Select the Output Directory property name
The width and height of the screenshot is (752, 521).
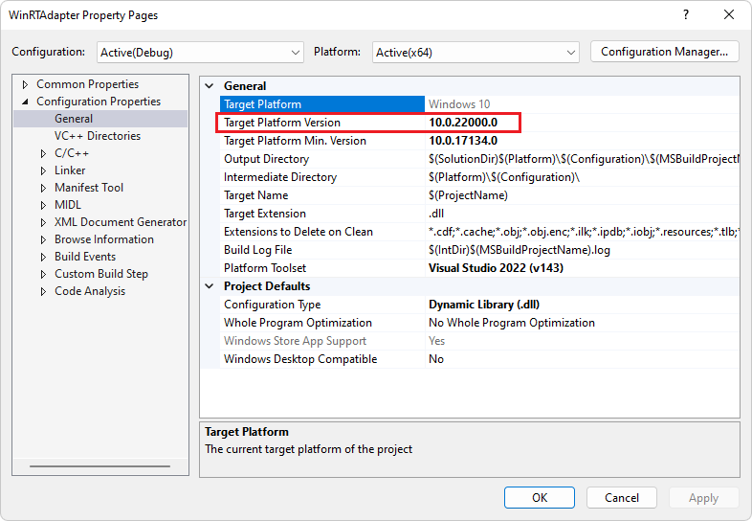[x=266, y=159]
